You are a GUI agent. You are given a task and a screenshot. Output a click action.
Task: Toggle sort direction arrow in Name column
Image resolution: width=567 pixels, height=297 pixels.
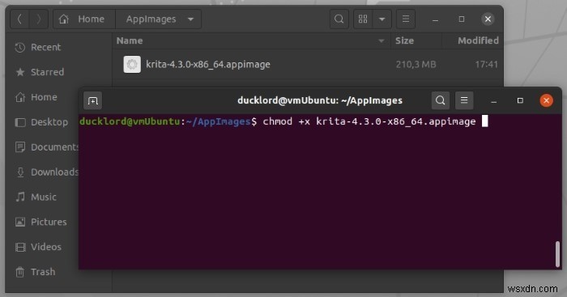382,41
